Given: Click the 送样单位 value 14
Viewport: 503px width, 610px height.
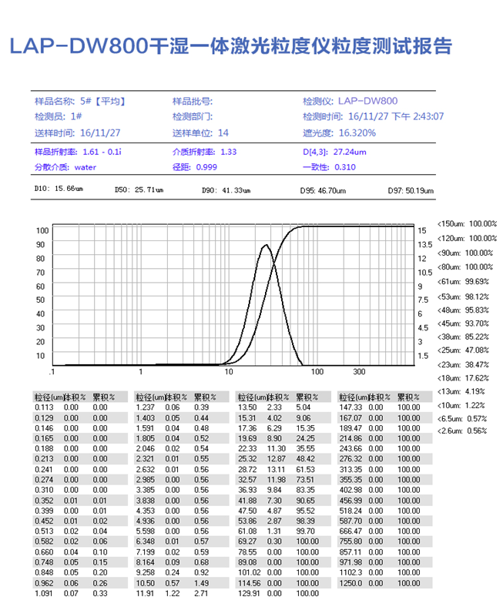Looking at the screenshot, I should [x=223, y=132].
